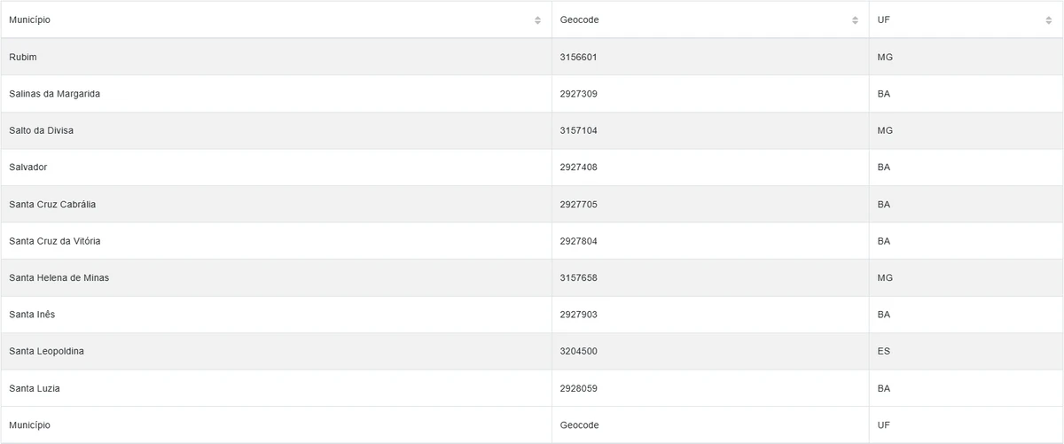Click the ES state cell
The height and width of the screenshot is (444, 1064).
tap(883, 352)
